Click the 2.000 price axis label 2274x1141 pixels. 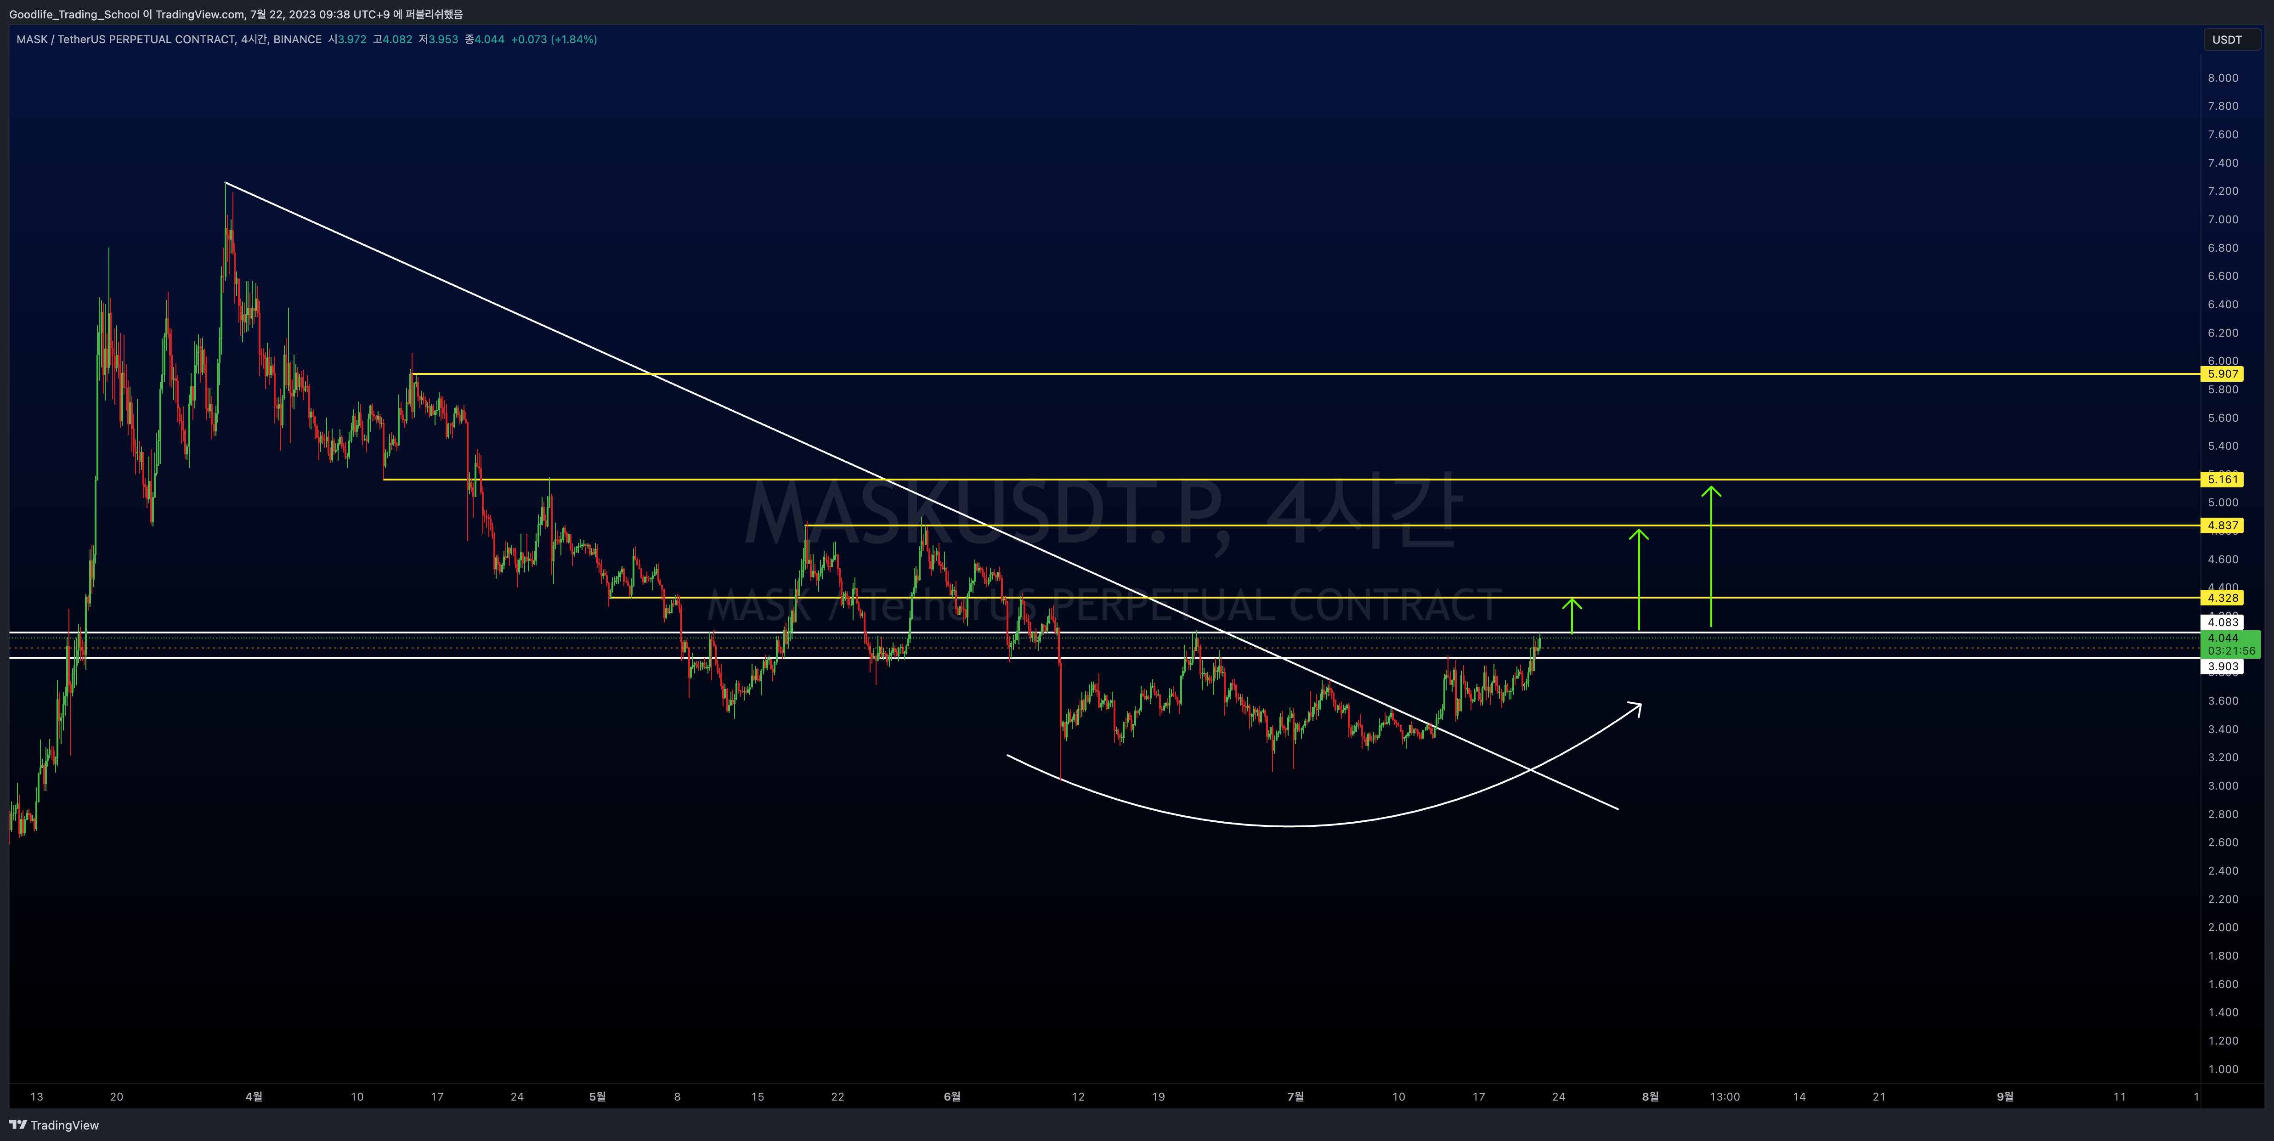click(2223, 926)
